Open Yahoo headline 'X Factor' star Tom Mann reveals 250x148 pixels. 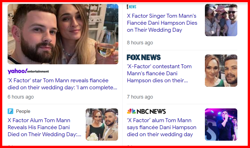pyautogui.click(x=62, y=84)
